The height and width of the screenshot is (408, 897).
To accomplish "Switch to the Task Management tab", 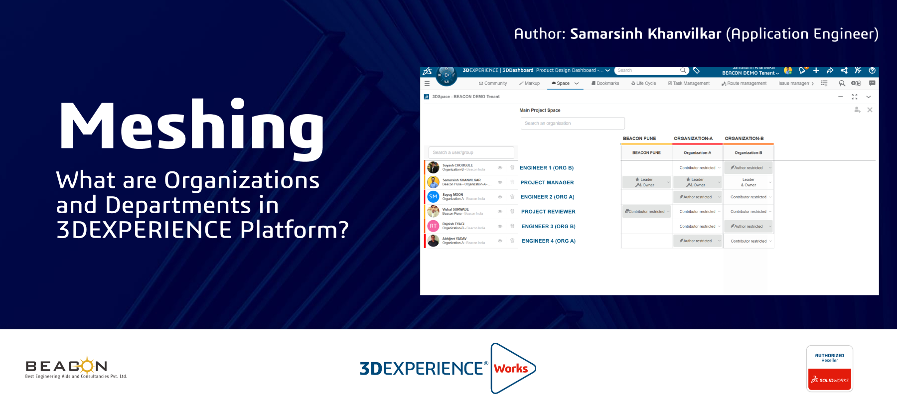I will point(689,84).
